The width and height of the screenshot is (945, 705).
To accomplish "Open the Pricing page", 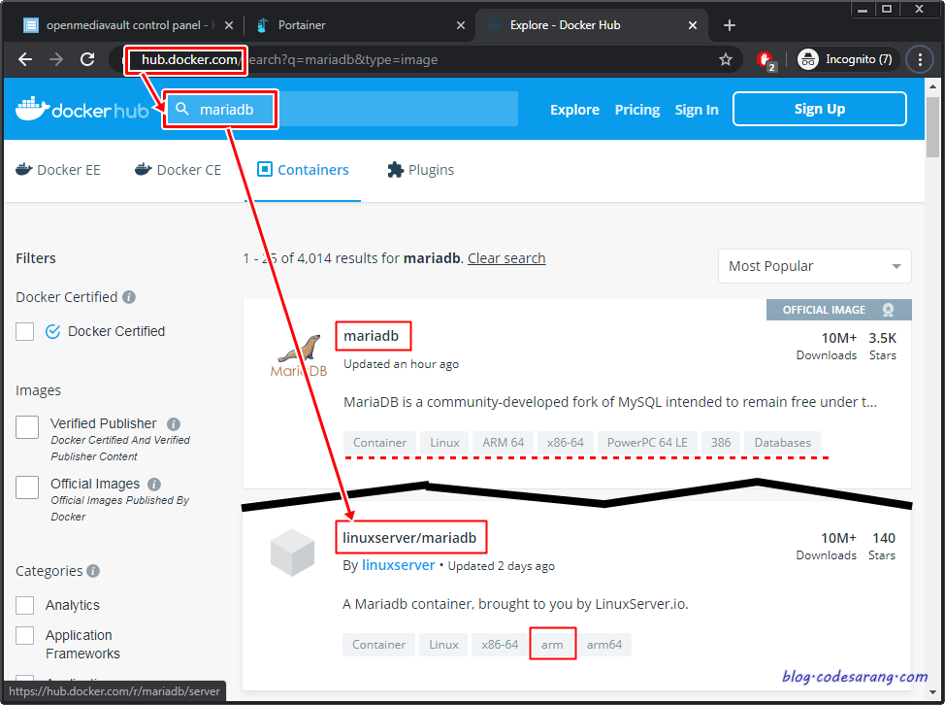I will (x=637, y=110).
